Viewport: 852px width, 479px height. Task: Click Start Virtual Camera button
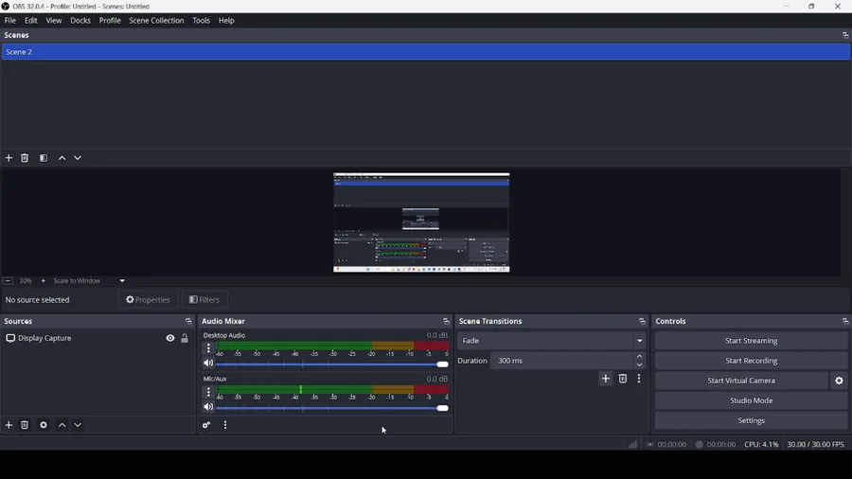coord(741,381)
